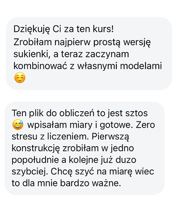179x213 pixels.
Task: Click the text 'Dziękuję Ci za ten kurs!'
Action: [64, 29]
